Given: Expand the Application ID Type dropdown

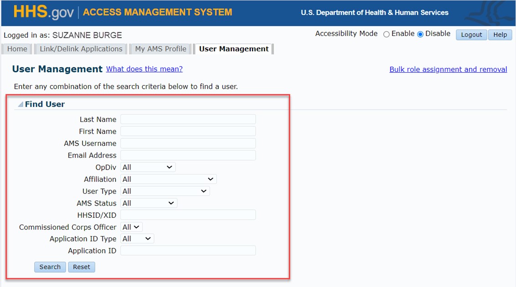Looking at the screenshot, I should click(137, 239).
